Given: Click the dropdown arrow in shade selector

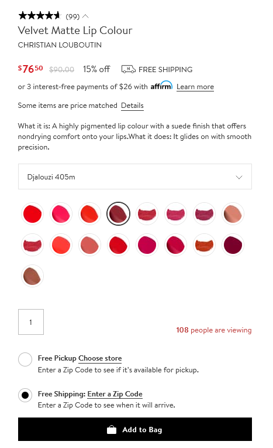Looking at the screenshot, I should [239, 177].
